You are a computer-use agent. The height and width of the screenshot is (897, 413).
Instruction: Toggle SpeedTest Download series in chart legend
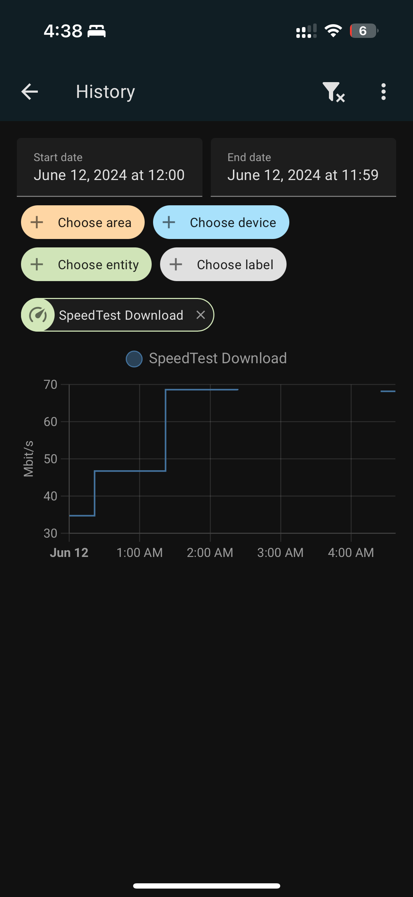pos(206,359)
